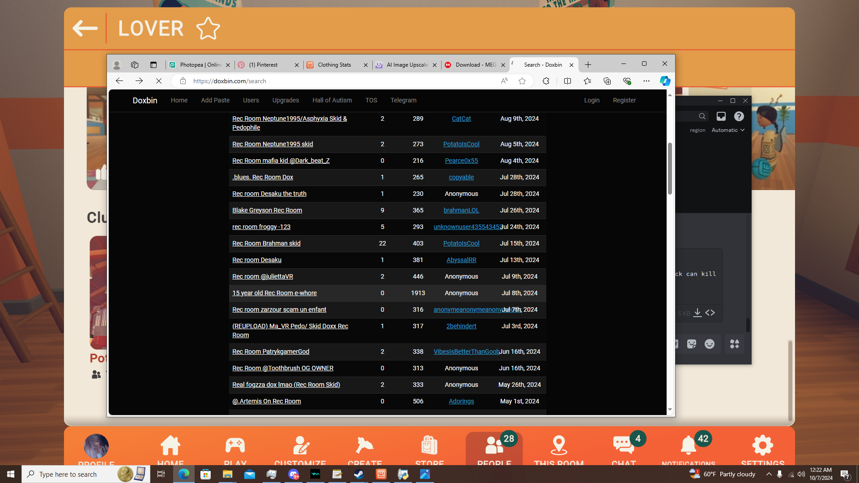Add this page to favorites star
Image resolution: width=859 pixels, height=483 pixels.
tap(522, 81)
